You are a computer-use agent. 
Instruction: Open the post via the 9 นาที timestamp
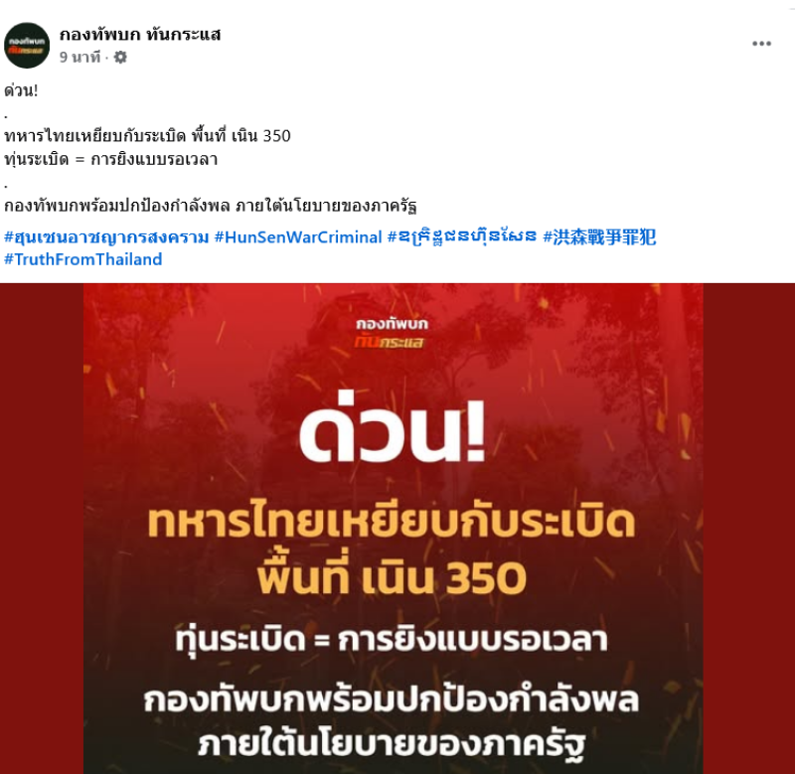[79, 58]
